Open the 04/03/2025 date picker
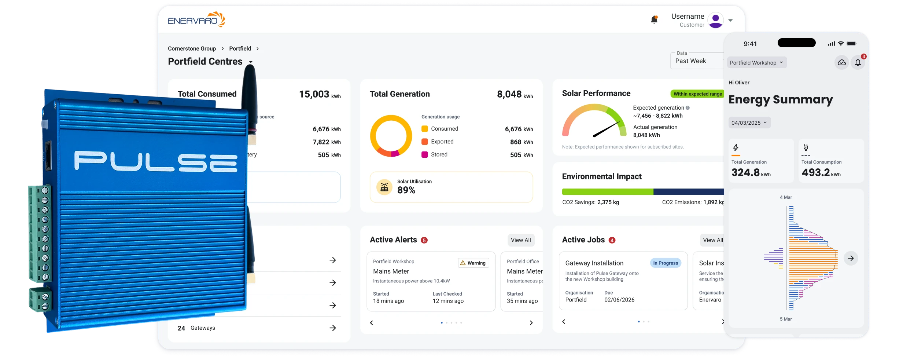The height and width of the screenshot is (358, 903). (749, 123)
